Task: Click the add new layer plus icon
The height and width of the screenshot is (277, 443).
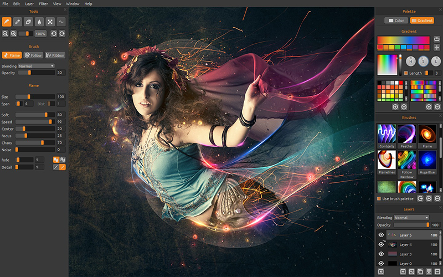Action: 403,271
